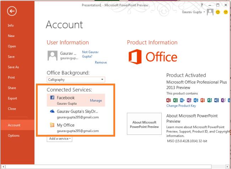Screen dimensions: 231x169
Task: Open the Info tab
Action: [11, 26]
